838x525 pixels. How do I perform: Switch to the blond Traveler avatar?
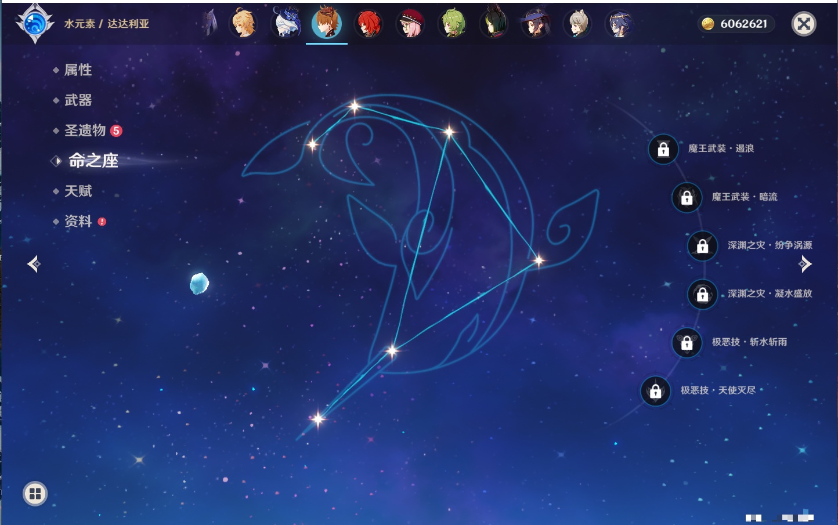244,23
